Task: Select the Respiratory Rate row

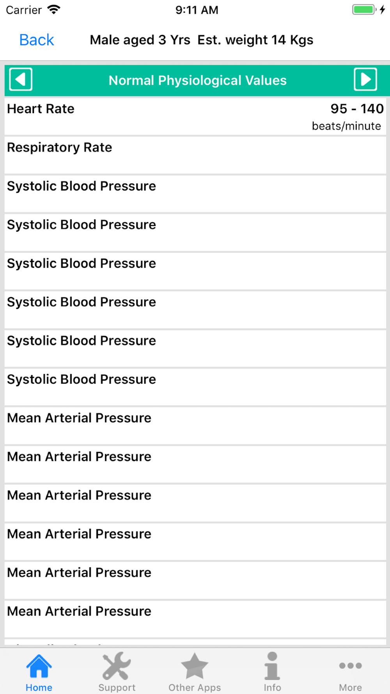Action: click(195, 155)
